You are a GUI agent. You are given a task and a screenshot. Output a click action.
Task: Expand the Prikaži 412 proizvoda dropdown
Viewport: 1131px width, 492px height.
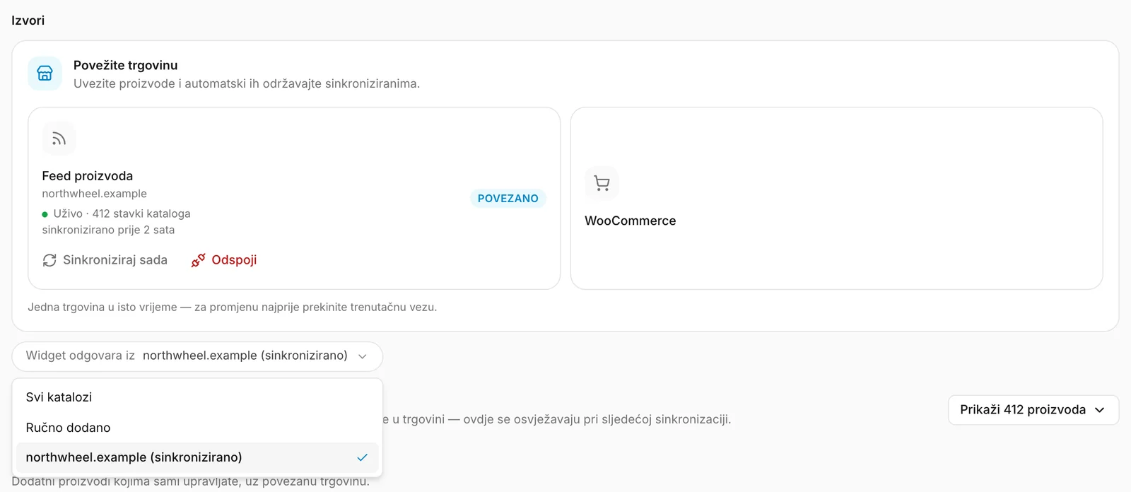point(1033,410)
